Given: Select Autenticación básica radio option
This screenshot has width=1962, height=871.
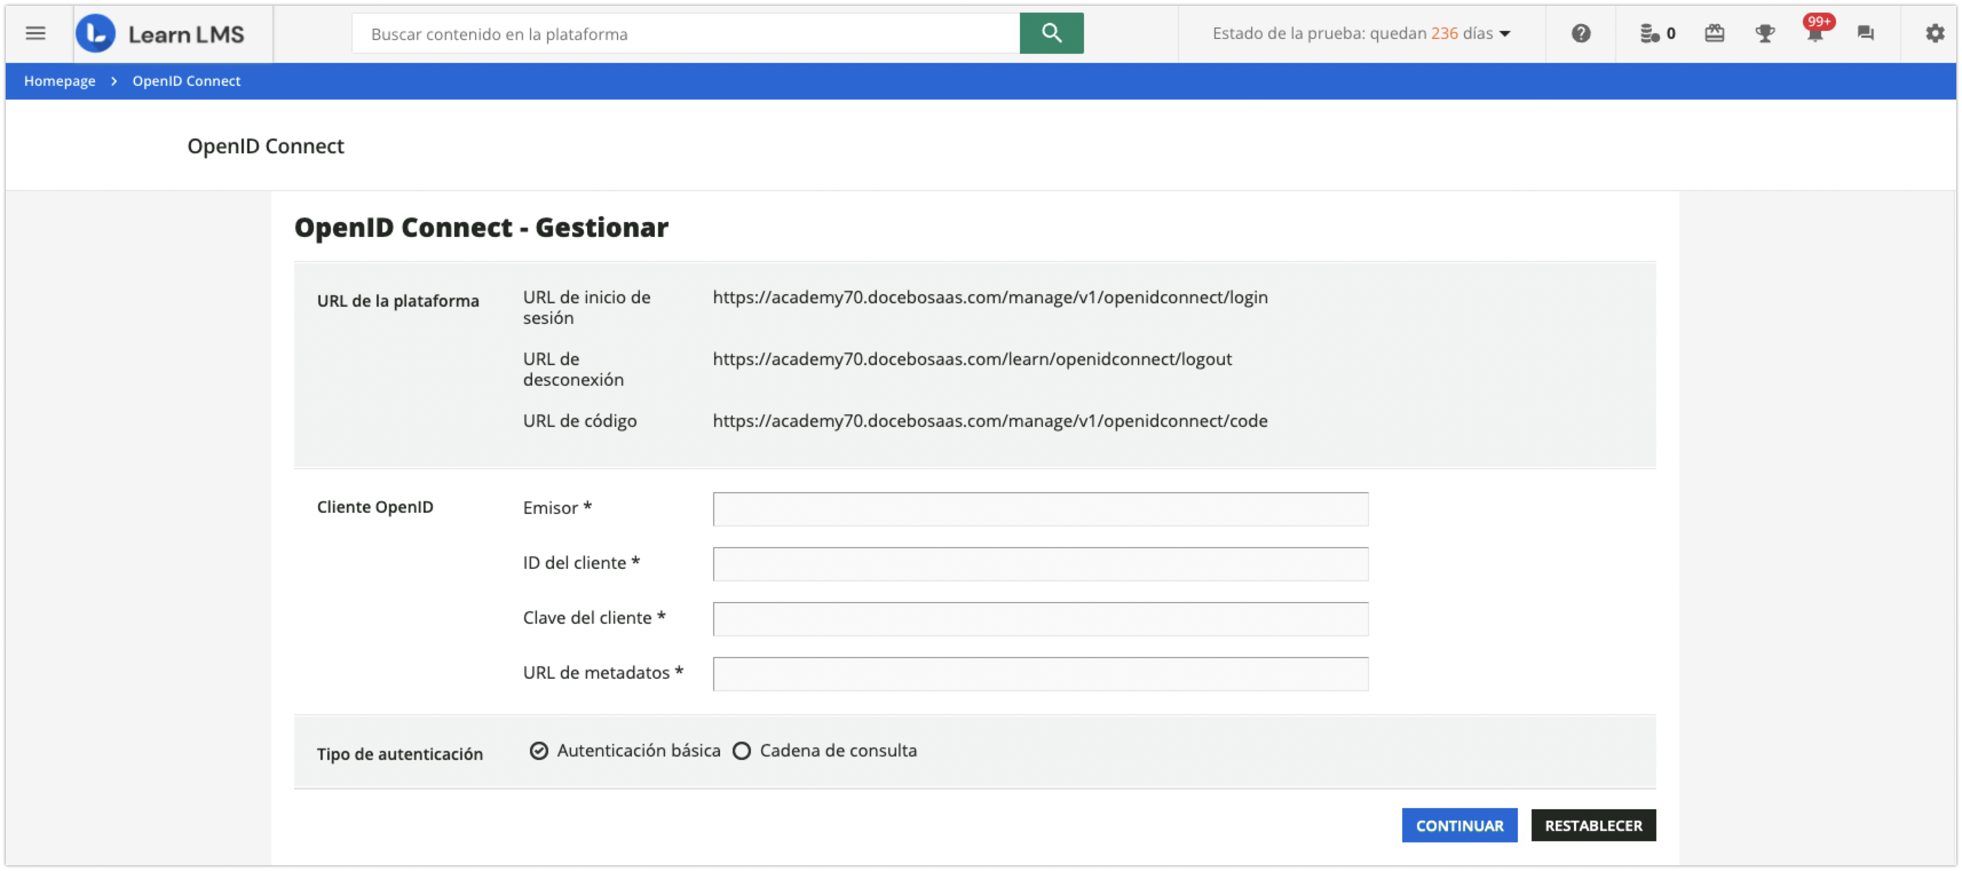Looking at the screenshot, I should 539,751.
